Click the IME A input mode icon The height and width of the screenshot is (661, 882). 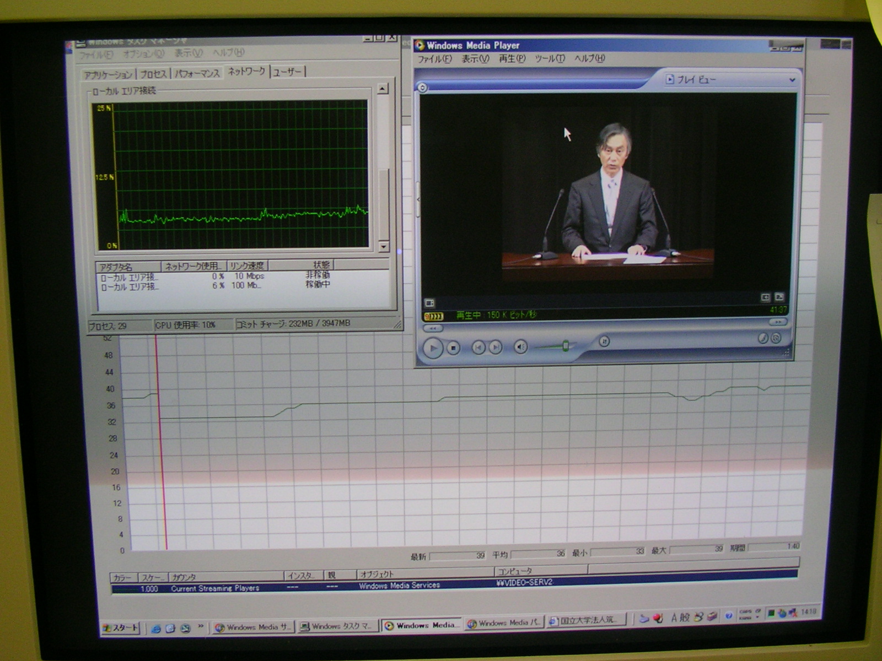point(674,618)
